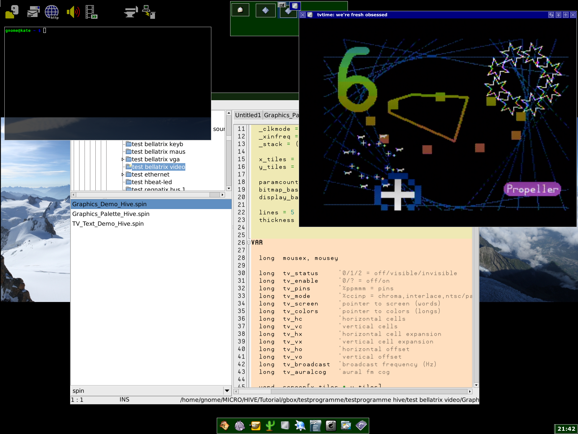The height and width of the screenshot is (434, 578).
Task: Launch the green cactus application in dock
Action: (x=270, y=426)
